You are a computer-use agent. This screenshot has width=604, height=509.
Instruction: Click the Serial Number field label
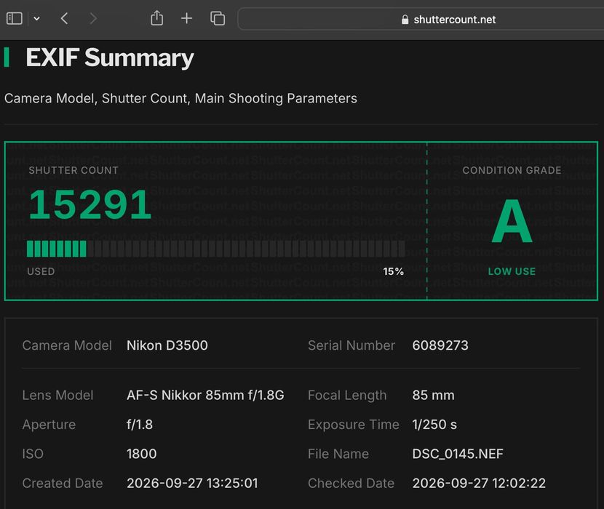351,345
